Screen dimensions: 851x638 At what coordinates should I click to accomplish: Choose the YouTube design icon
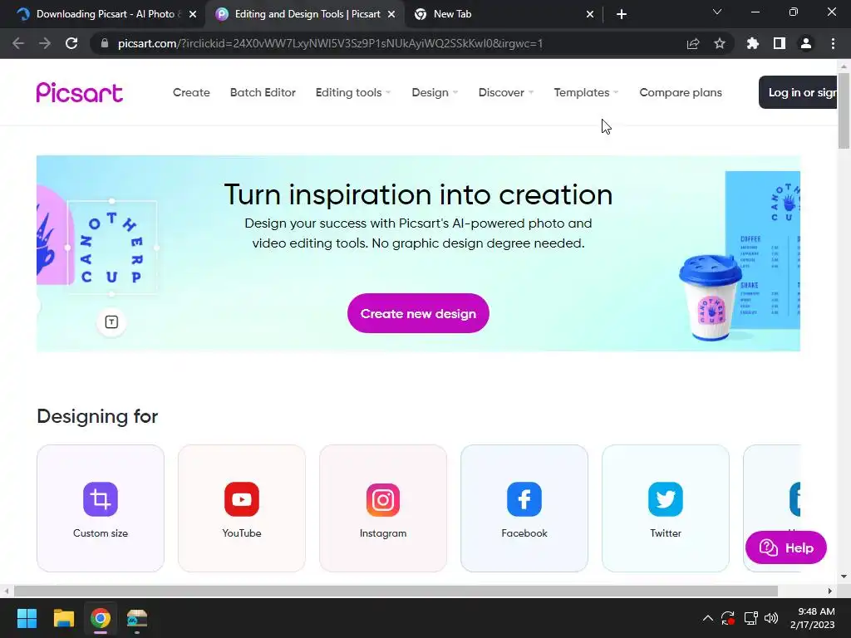click(242, 499)
